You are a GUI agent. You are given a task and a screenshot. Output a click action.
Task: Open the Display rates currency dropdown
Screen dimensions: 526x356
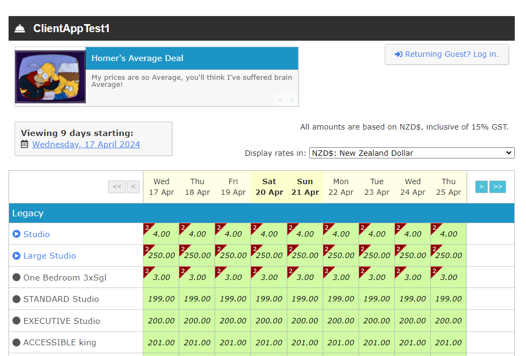[x=411, y=153]
